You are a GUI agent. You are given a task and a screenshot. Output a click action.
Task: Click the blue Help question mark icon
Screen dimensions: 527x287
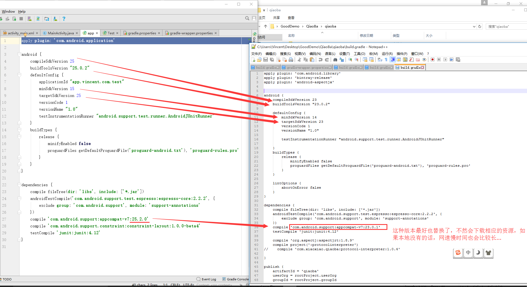pos(64,19)
